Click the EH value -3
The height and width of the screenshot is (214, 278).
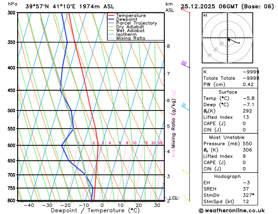(x=246, y=183)
